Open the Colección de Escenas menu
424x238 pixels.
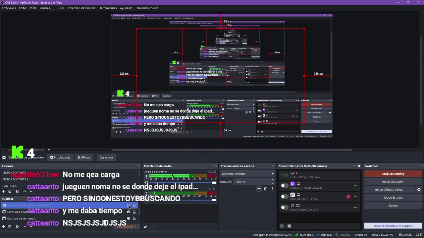click(81, 8)
